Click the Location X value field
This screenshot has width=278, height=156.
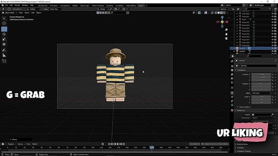click(261, 75)
